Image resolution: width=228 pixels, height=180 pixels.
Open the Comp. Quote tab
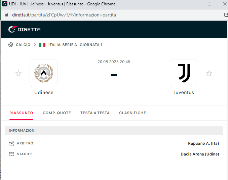(57, 113)
